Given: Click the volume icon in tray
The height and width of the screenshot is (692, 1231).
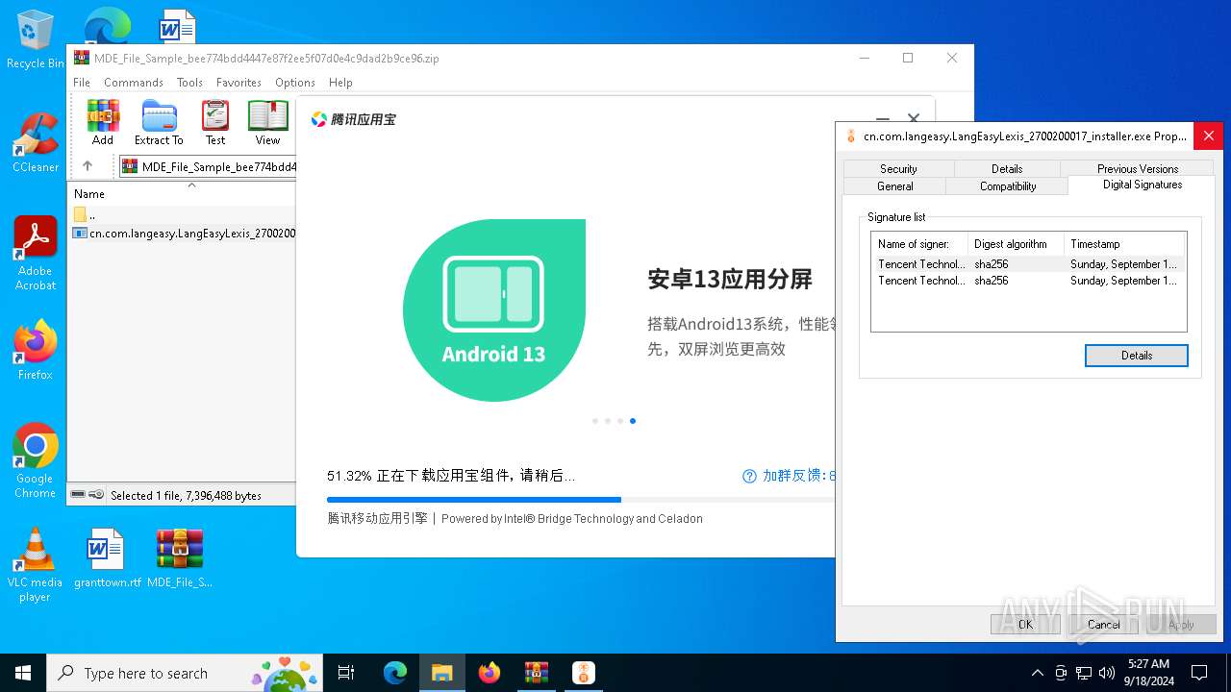Looking at the screenshot, I should (x=1107, y=673).
